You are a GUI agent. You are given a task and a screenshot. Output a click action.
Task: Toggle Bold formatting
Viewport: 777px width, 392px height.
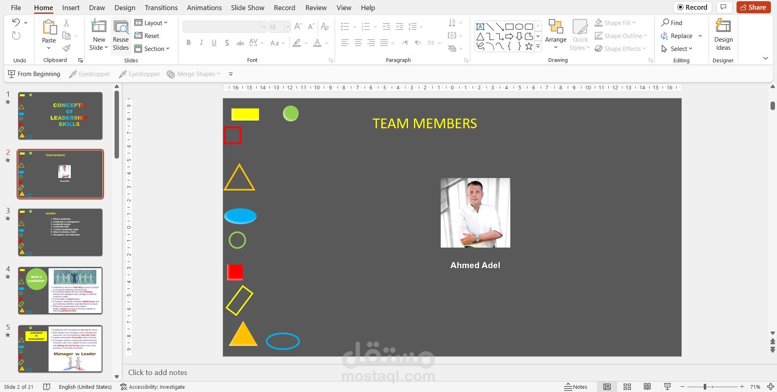tap(189, 43)
